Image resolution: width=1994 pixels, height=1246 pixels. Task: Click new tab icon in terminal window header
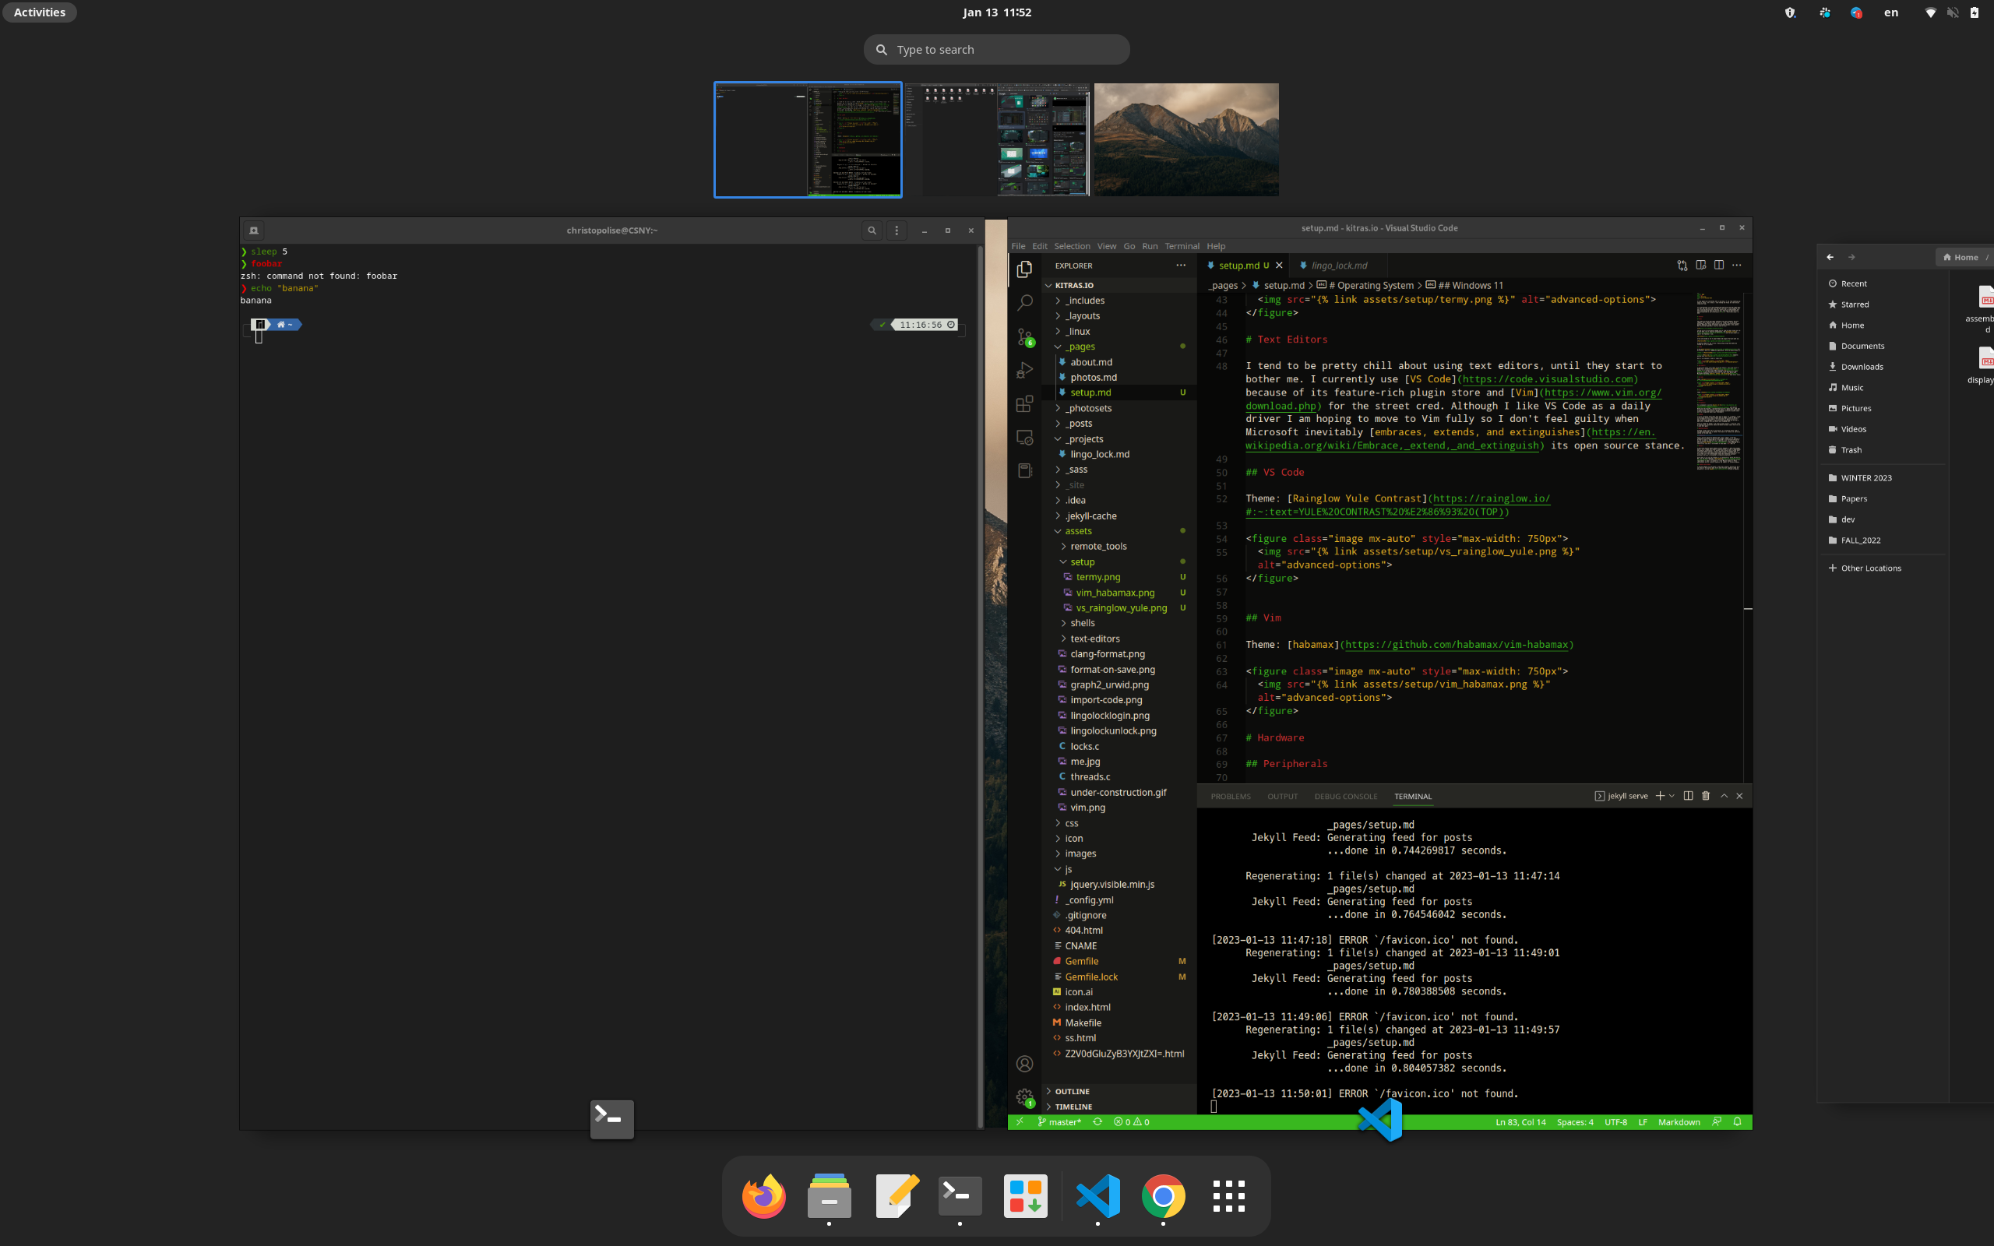point(254,231)
